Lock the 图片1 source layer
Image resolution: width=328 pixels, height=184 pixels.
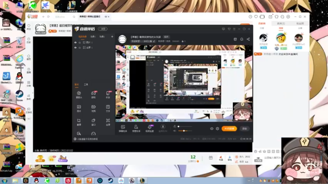(x=80, y=43)
